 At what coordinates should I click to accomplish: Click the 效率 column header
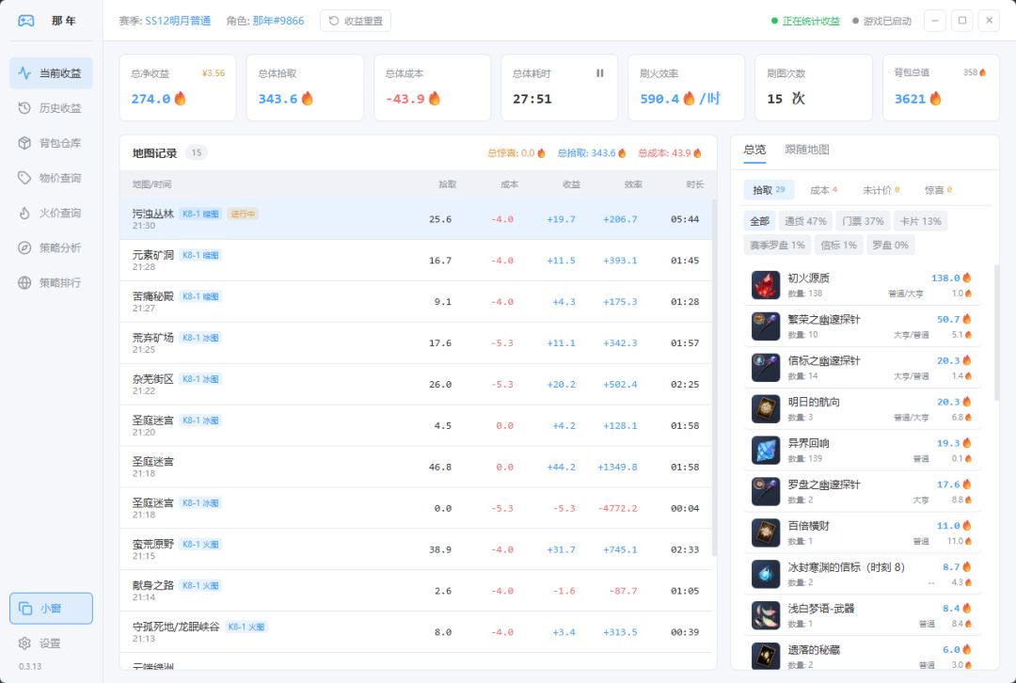633,184
